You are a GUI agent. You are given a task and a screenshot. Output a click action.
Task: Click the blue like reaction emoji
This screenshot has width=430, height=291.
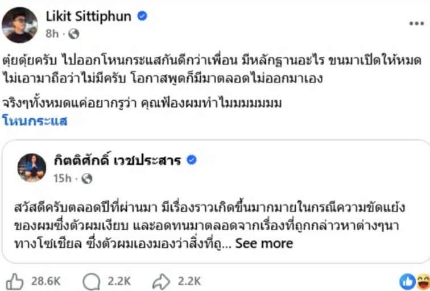tap(407, 281)
